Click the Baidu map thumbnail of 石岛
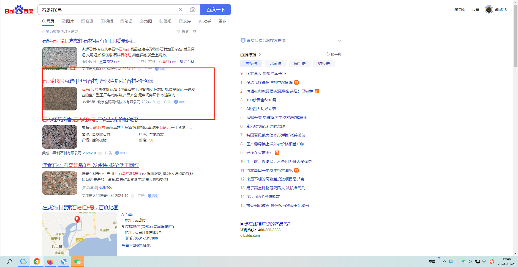Image resolution: width=518 pixels, height=267 pixels. tap(80, 234)
